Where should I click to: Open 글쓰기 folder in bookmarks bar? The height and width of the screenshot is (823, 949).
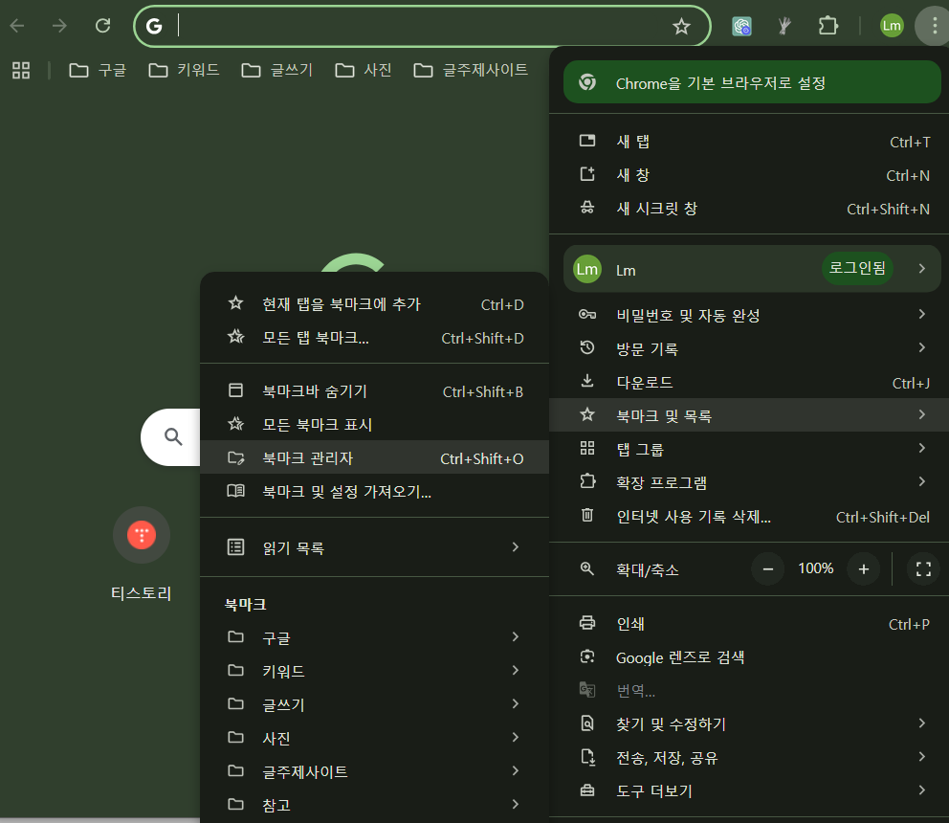pyautogui.click(x=276, y=70)
